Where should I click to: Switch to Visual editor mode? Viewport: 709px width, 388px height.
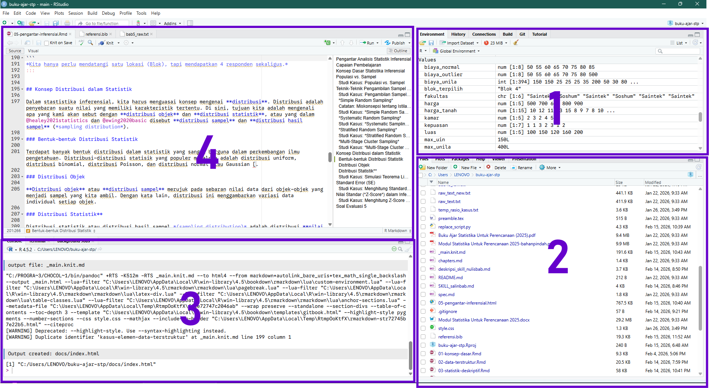point(33,51)
